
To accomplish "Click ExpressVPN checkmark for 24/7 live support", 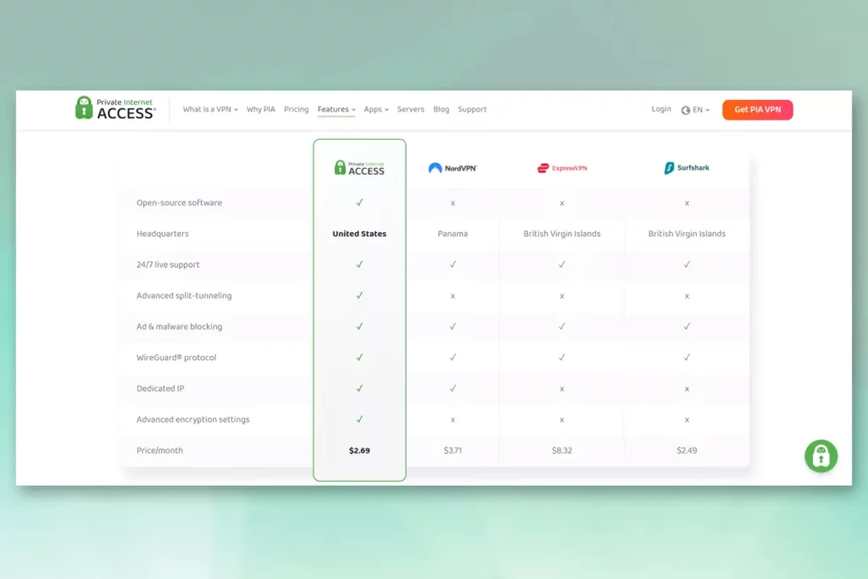I will pos(562,264).
